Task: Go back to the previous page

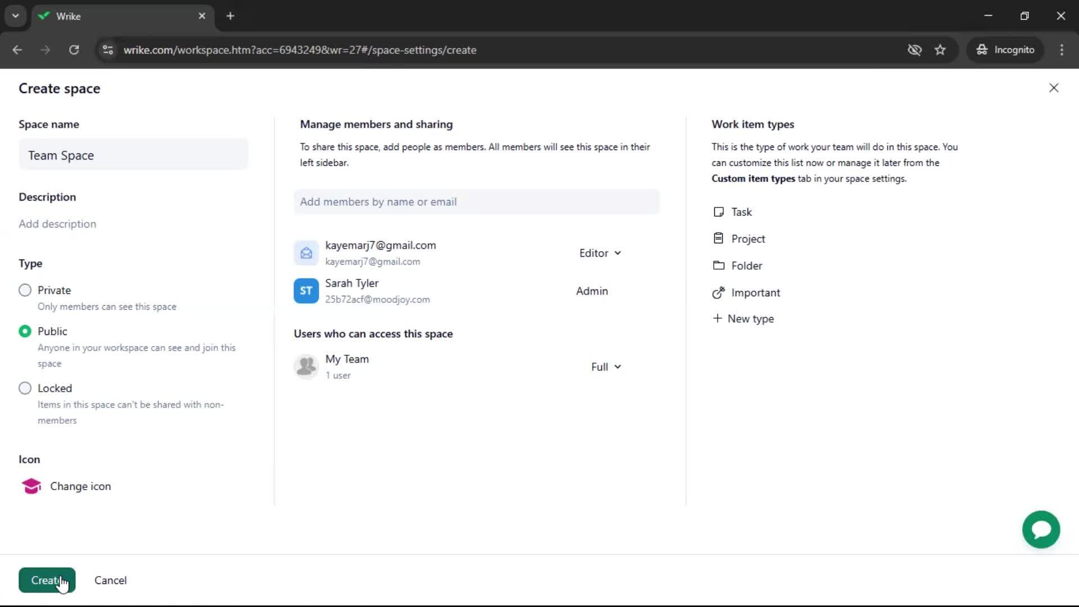Action: pos(17,50)
